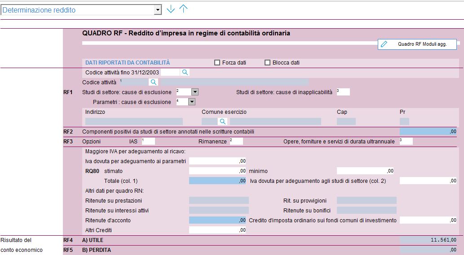The image size is (464, 255).
Task: Open Quadro RF Moduli agg. button
Action: pos(417,44)
